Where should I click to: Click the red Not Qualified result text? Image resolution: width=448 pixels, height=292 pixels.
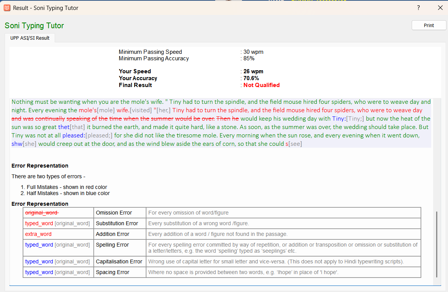(261, 85)
